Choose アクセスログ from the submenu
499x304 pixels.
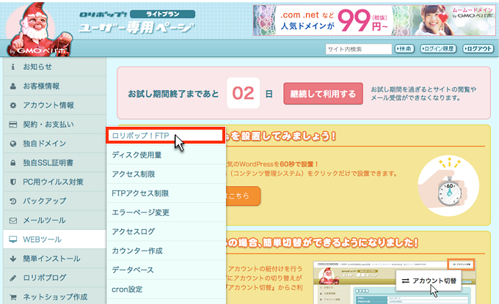[166, 231]
